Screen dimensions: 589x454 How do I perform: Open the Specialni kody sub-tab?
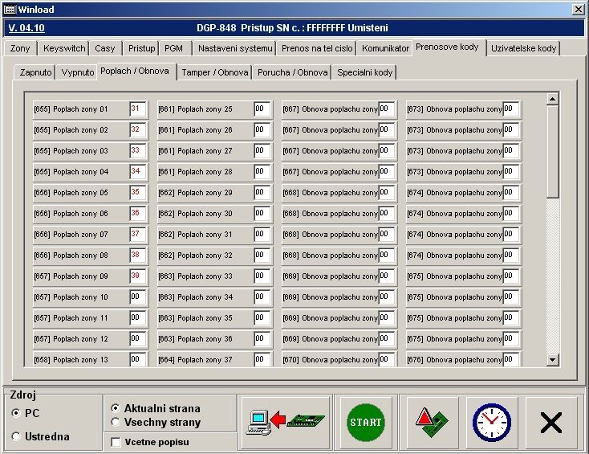click(365, 72)
